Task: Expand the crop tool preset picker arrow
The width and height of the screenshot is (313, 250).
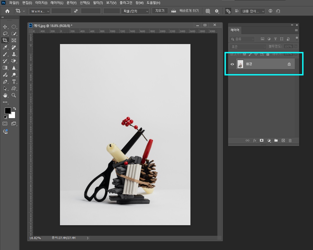Action: pos(24,11)
